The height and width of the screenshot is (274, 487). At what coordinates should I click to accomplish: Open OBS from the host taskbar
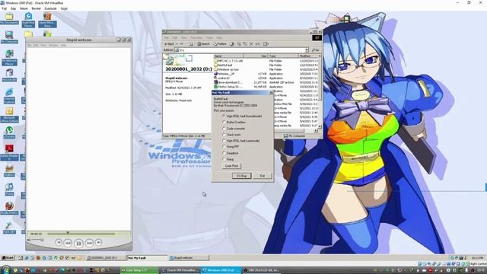pos(261,270)
